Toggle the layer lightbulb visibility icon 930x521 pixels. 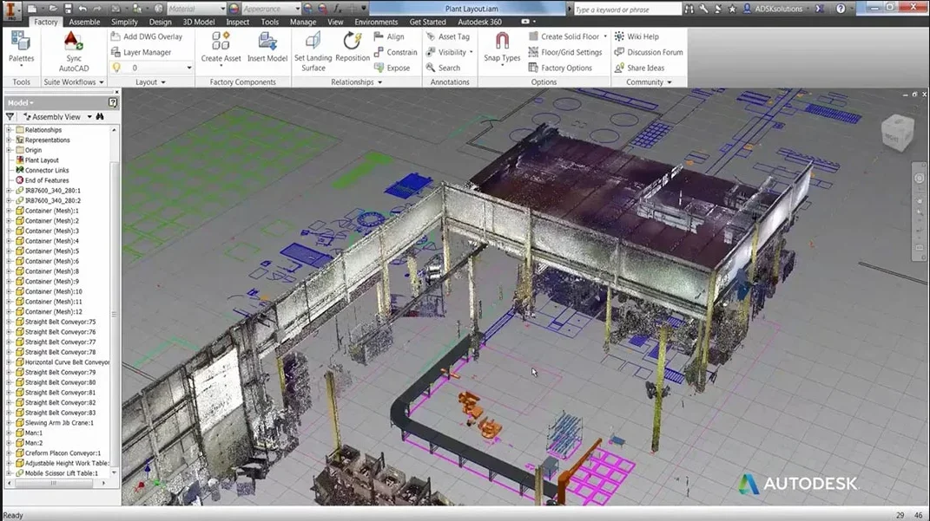tap(116, 68)
